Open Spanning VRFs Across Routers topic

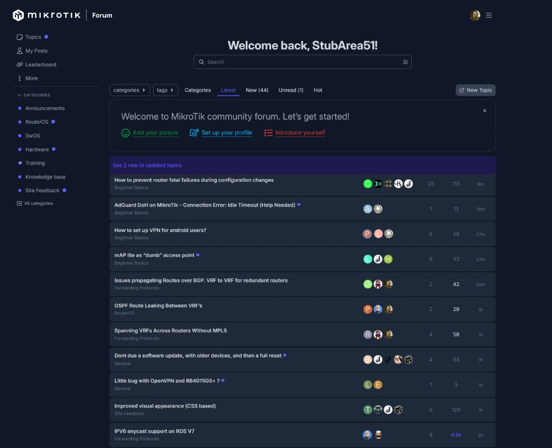pos(171,330)
